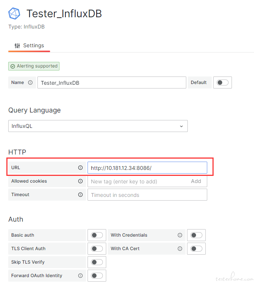Enable the With CA Cert switch
This screenshot has height=285, width=254.
tap(196, 249)
